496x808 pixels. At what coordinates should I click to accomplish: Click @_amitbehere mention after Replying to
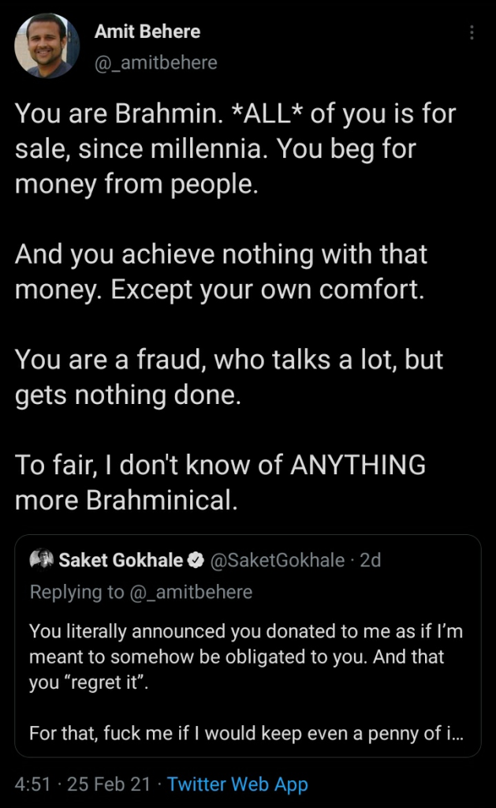tap(189, 592)
